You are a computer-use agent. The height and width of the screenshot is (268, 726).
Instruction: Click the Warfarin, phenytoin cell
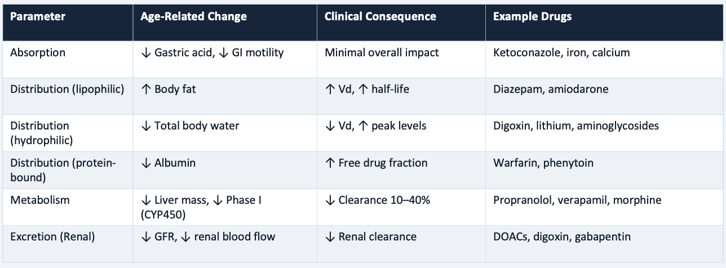click(543, 163)
